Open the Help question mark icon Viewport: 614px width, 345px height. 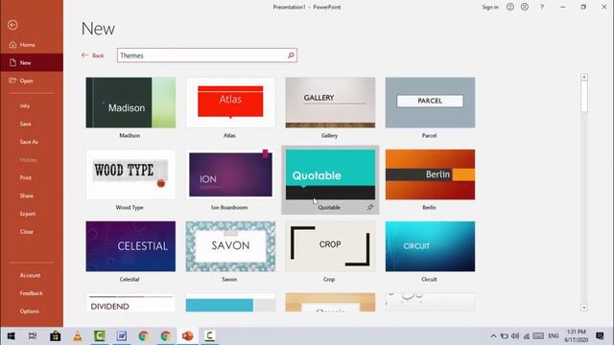pyautogui.click(x=542, y=7)
